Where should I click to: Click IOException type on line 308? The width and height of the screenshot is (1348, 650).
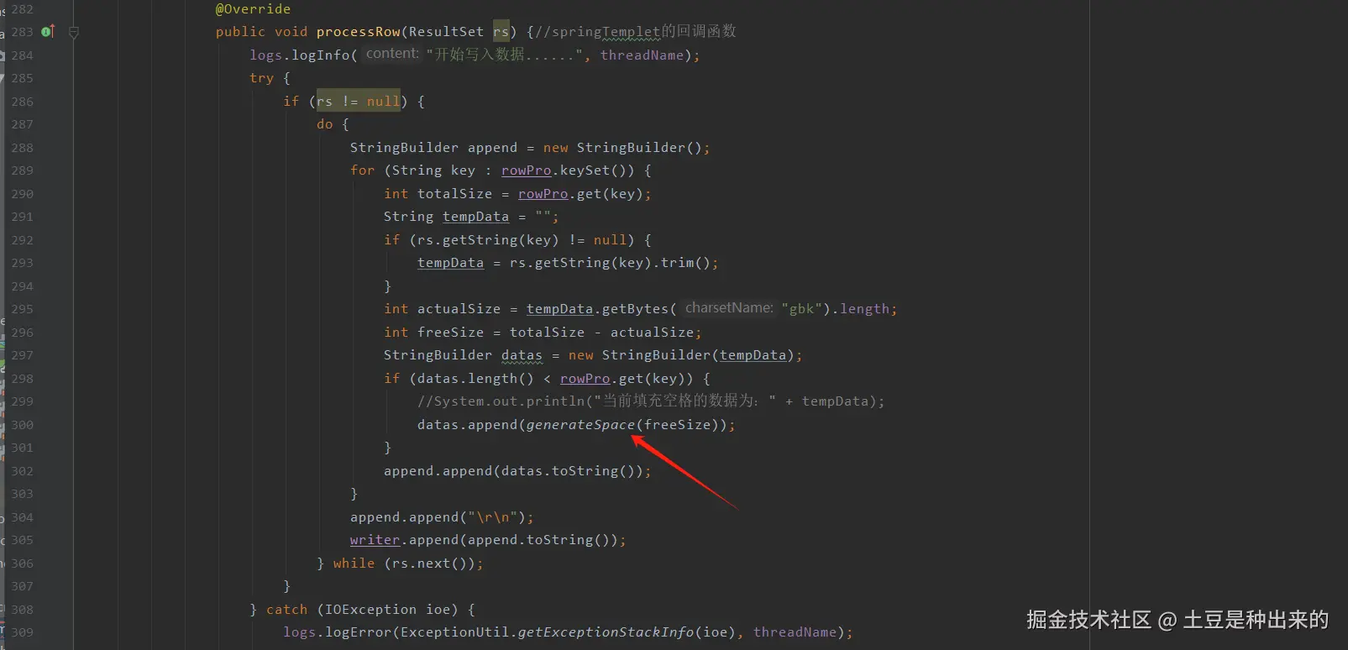[370, 610]
